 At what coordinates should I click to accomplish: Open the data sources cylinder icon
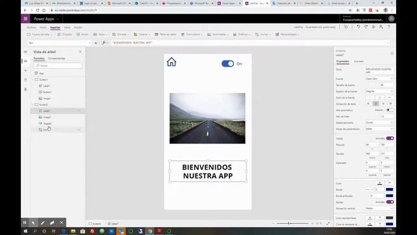click(x=25, y=80)
